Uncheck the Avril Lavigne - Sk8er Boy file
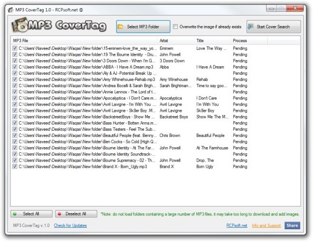Image resolution: width=313 pixels, height=242 pixels. click(15, 110)
